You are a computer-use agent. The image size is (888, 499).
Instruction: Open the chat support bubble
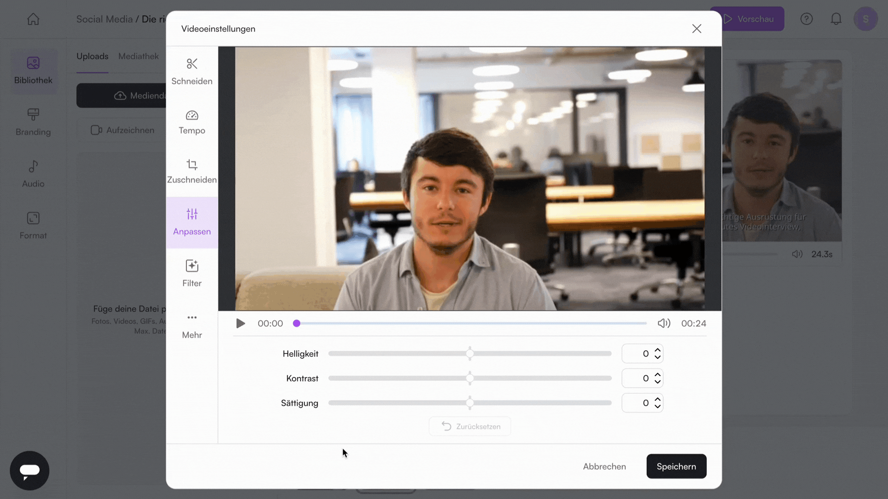[x=30, y=470]
